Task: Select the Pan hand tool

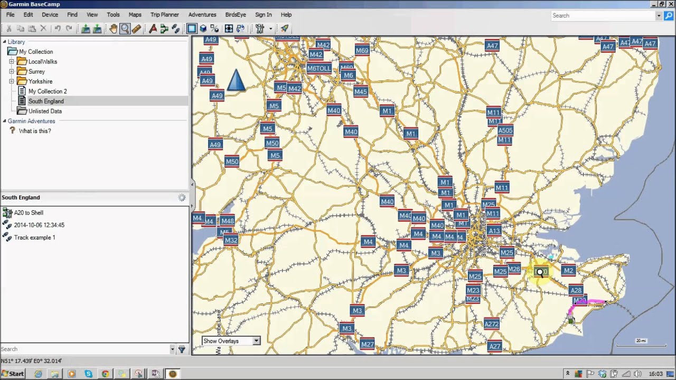Action: tap(114, 29)
